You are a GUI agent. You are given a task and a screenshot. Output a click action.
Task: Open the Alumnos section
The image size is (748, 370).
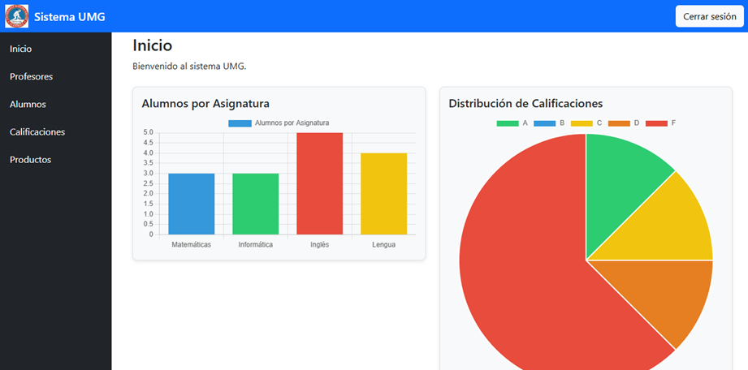coord(28,104)
